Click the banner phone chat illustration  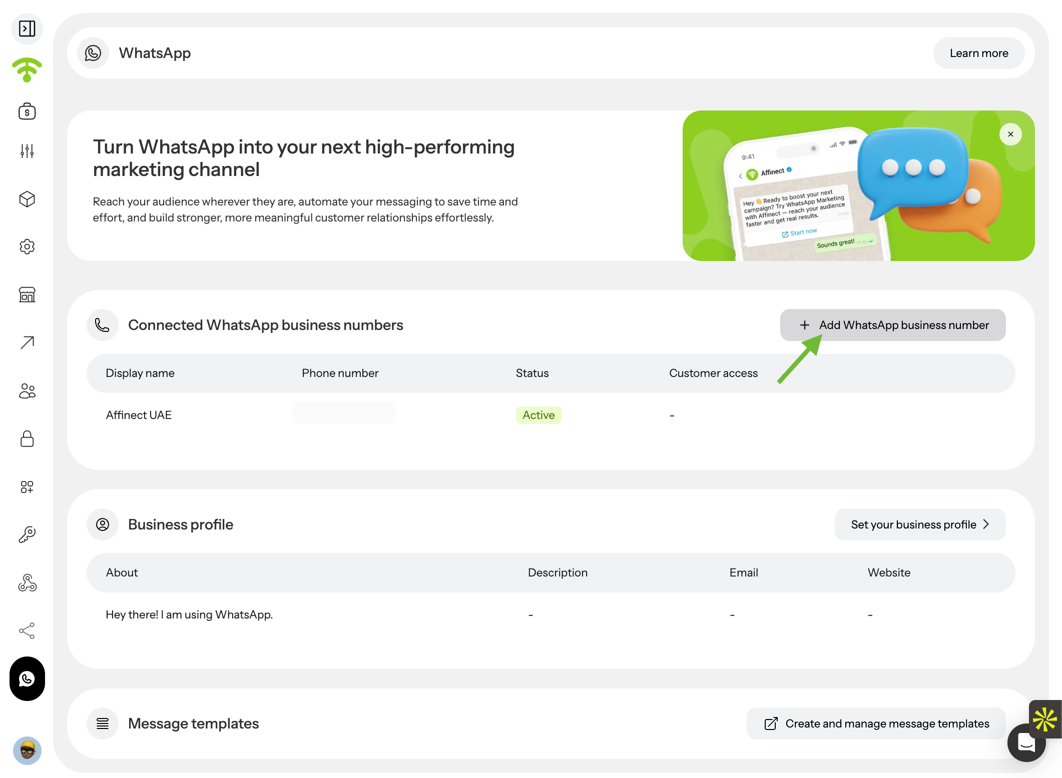(x=859, y=185)
